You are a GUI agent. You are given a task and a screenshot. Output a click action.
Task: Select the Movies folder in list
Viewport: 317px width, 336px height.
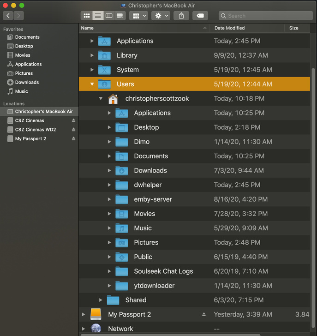194,214
